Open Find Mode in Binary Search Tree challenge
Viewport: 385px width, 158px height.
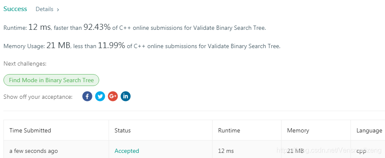point(51,80)
